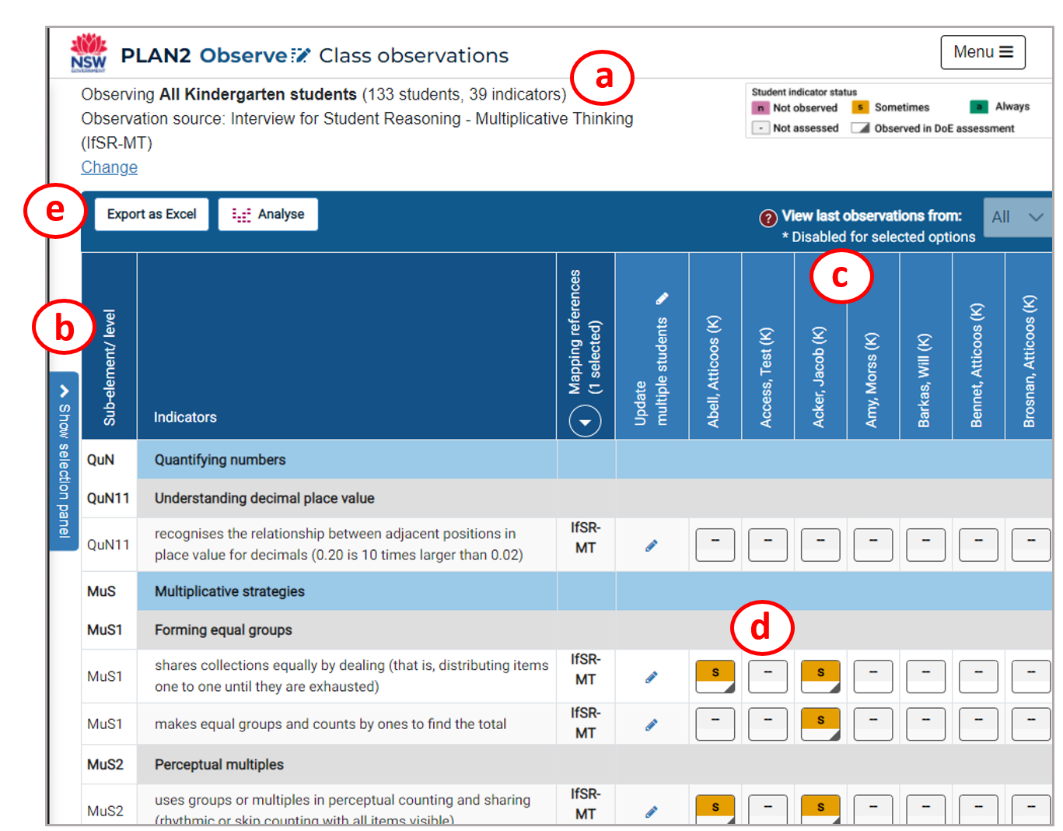
Task: Toggle Acker, Jacob status in QuN11 decimals row
Action: [820, 545]
